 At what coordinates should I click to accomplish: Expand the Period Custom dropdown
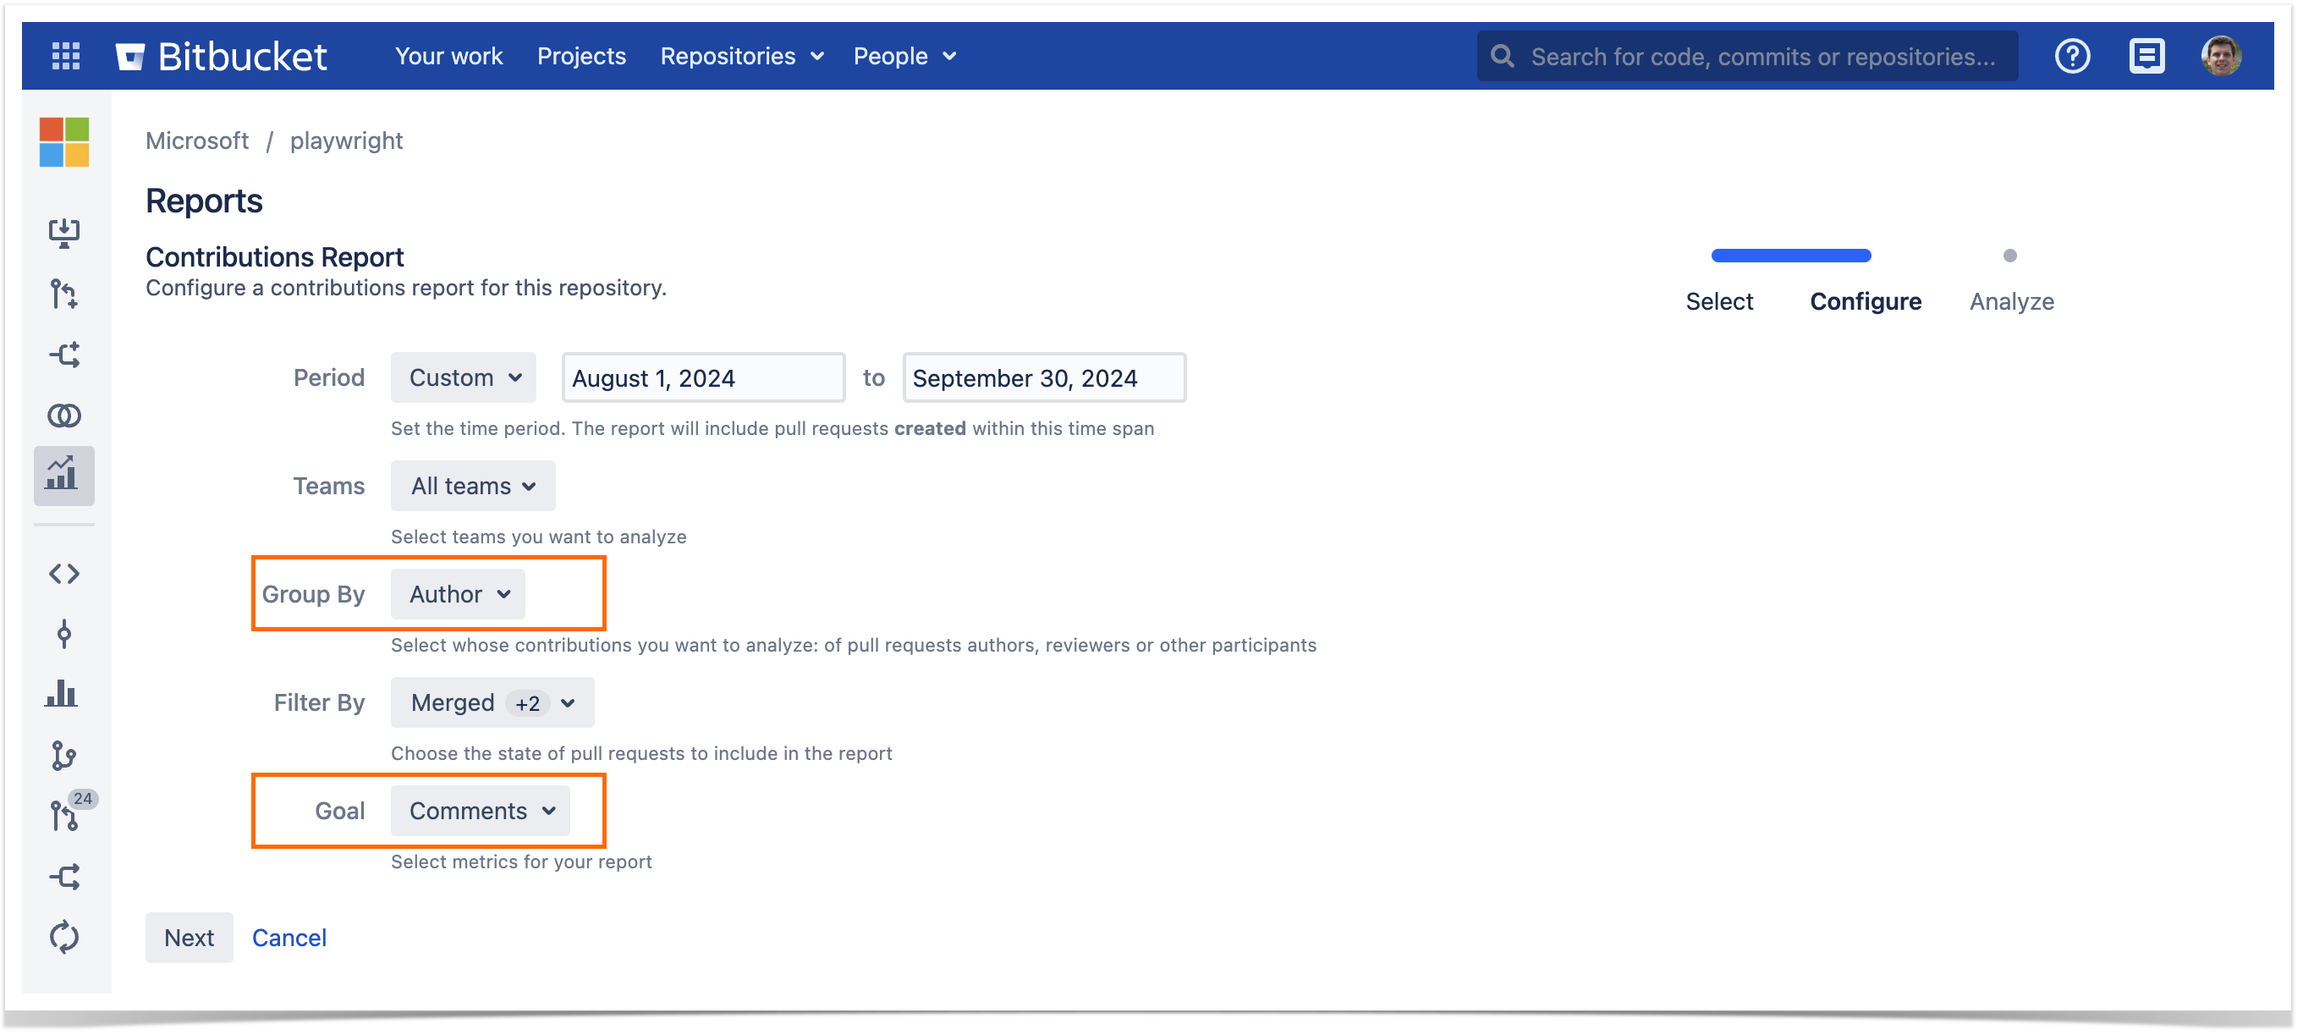(464, 377)
